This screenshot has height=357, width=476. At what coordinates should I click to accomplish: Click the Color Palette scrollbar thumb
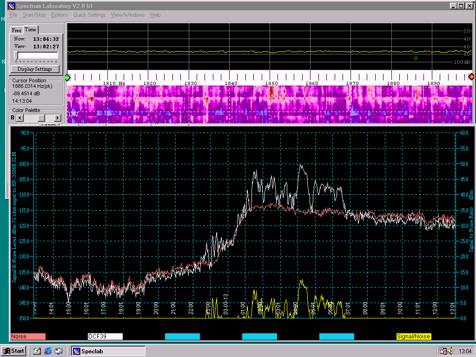[41, 118]
